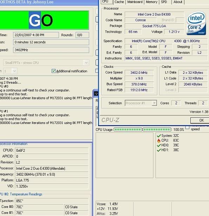The image size is (209, 216).
Task: Click the Vcore reading 1.49V
Action: tap(114, 204)
